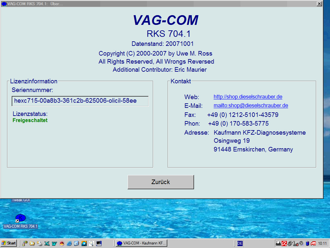Image resolution: width=330 pixels, height=248 pixels.
Task: Open the laptop screen icon in quick launch
Action: tap(99, 243)
